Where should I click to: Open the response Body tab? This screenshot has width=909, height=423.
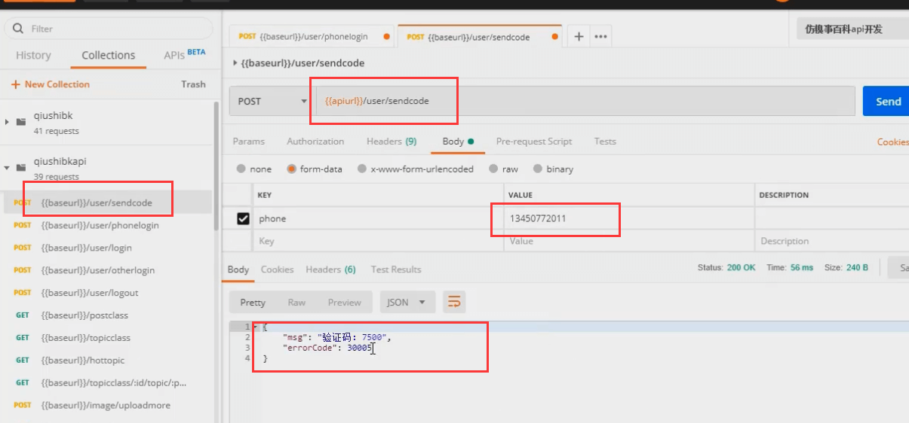click(238, 269)
